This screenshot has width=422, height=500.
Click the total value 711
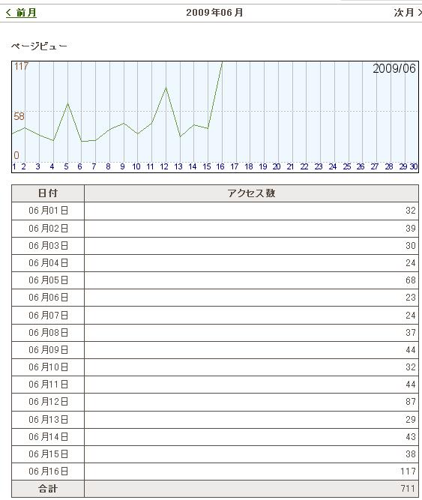pyautogui.click(x=408, y=489)
